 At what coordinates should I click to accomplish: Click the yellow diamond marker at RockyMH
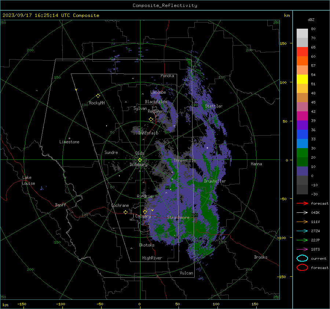pos(98,96)
